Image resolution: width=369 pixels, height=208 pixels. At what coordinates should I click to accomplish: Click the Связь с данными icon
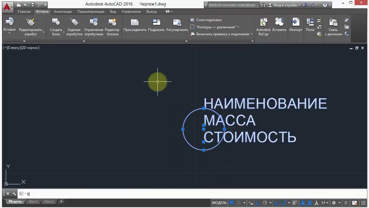coord(334,22)
